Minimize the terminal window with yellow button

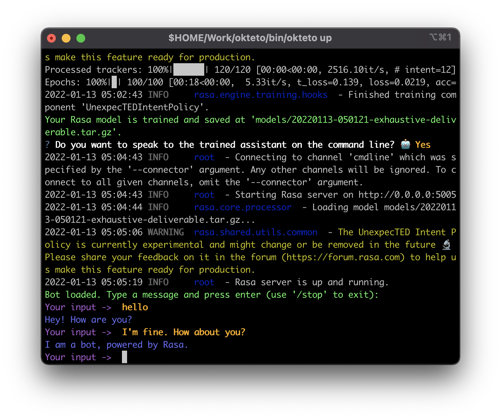coord(66,38)
